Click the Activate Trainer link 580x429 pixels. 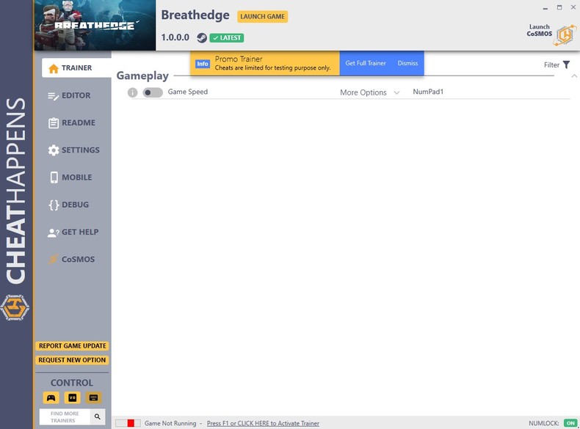263,423
